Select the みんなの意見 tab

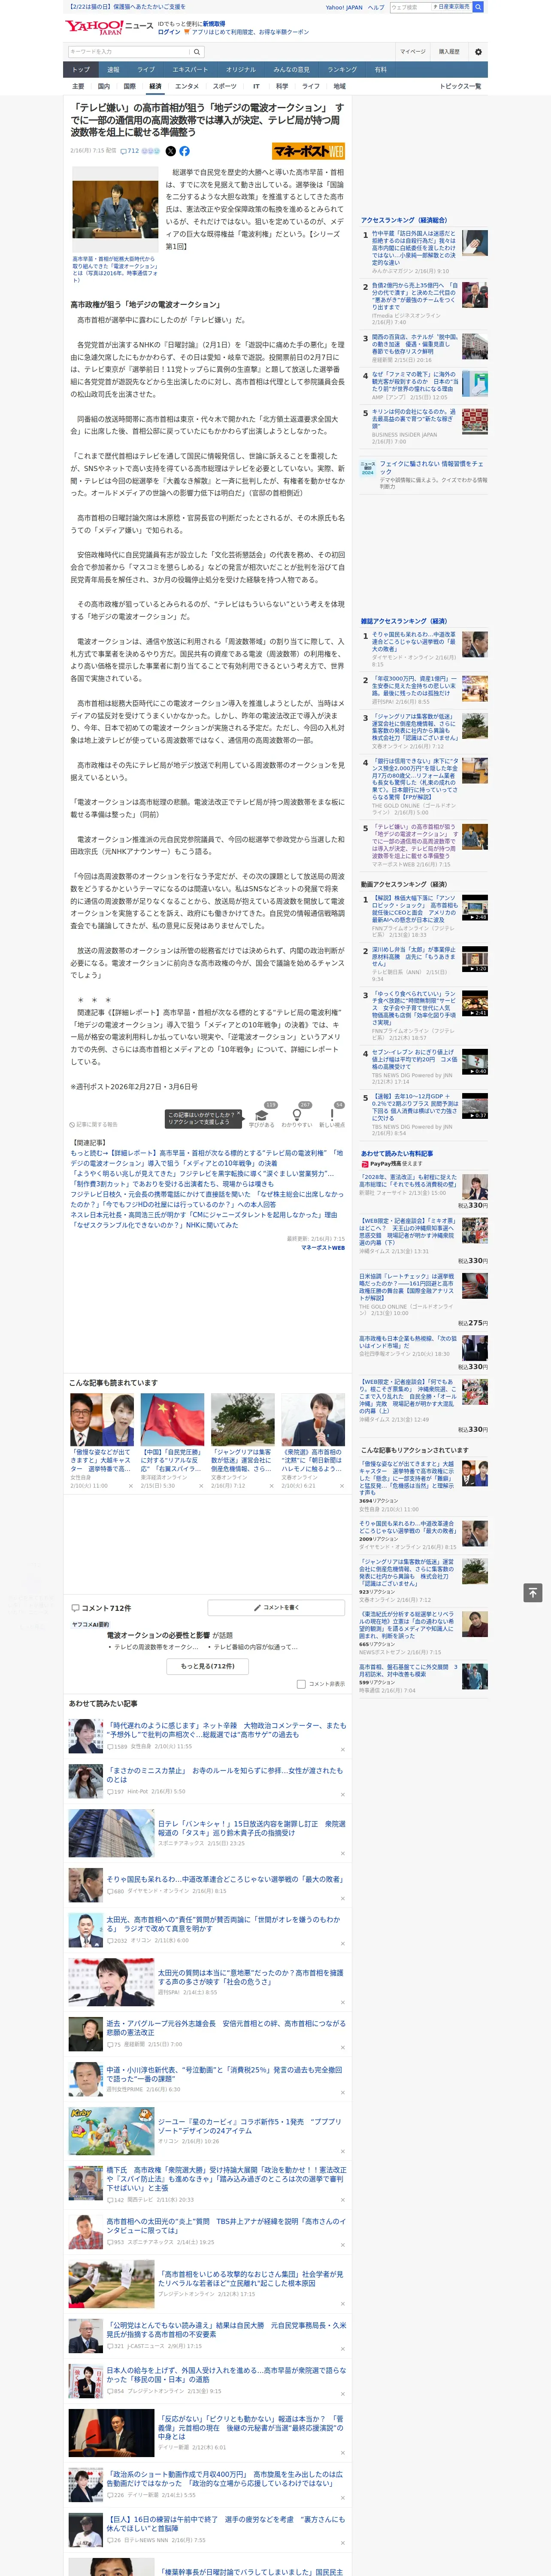[x=292, y=70]
